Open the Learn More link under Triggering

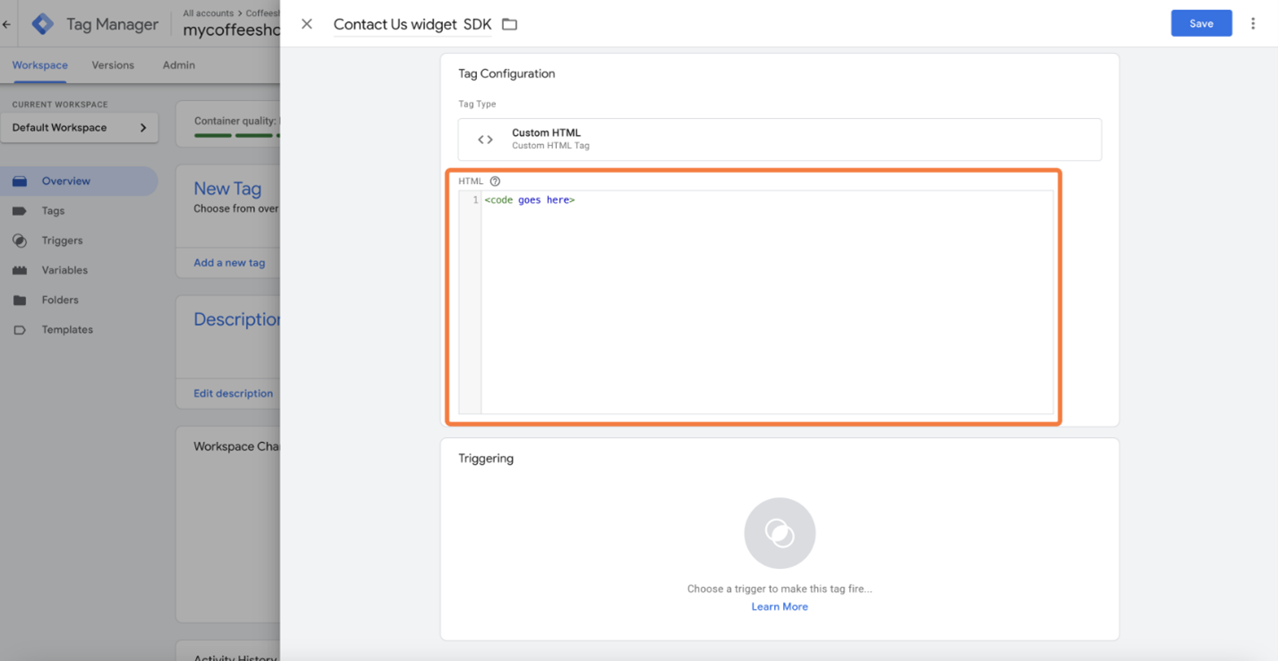coord(780,606)
